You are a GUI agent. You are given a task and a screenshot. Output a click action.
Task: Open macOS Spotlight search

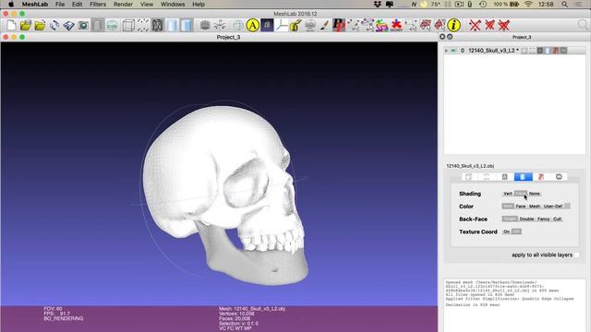(x=564, y=5)
